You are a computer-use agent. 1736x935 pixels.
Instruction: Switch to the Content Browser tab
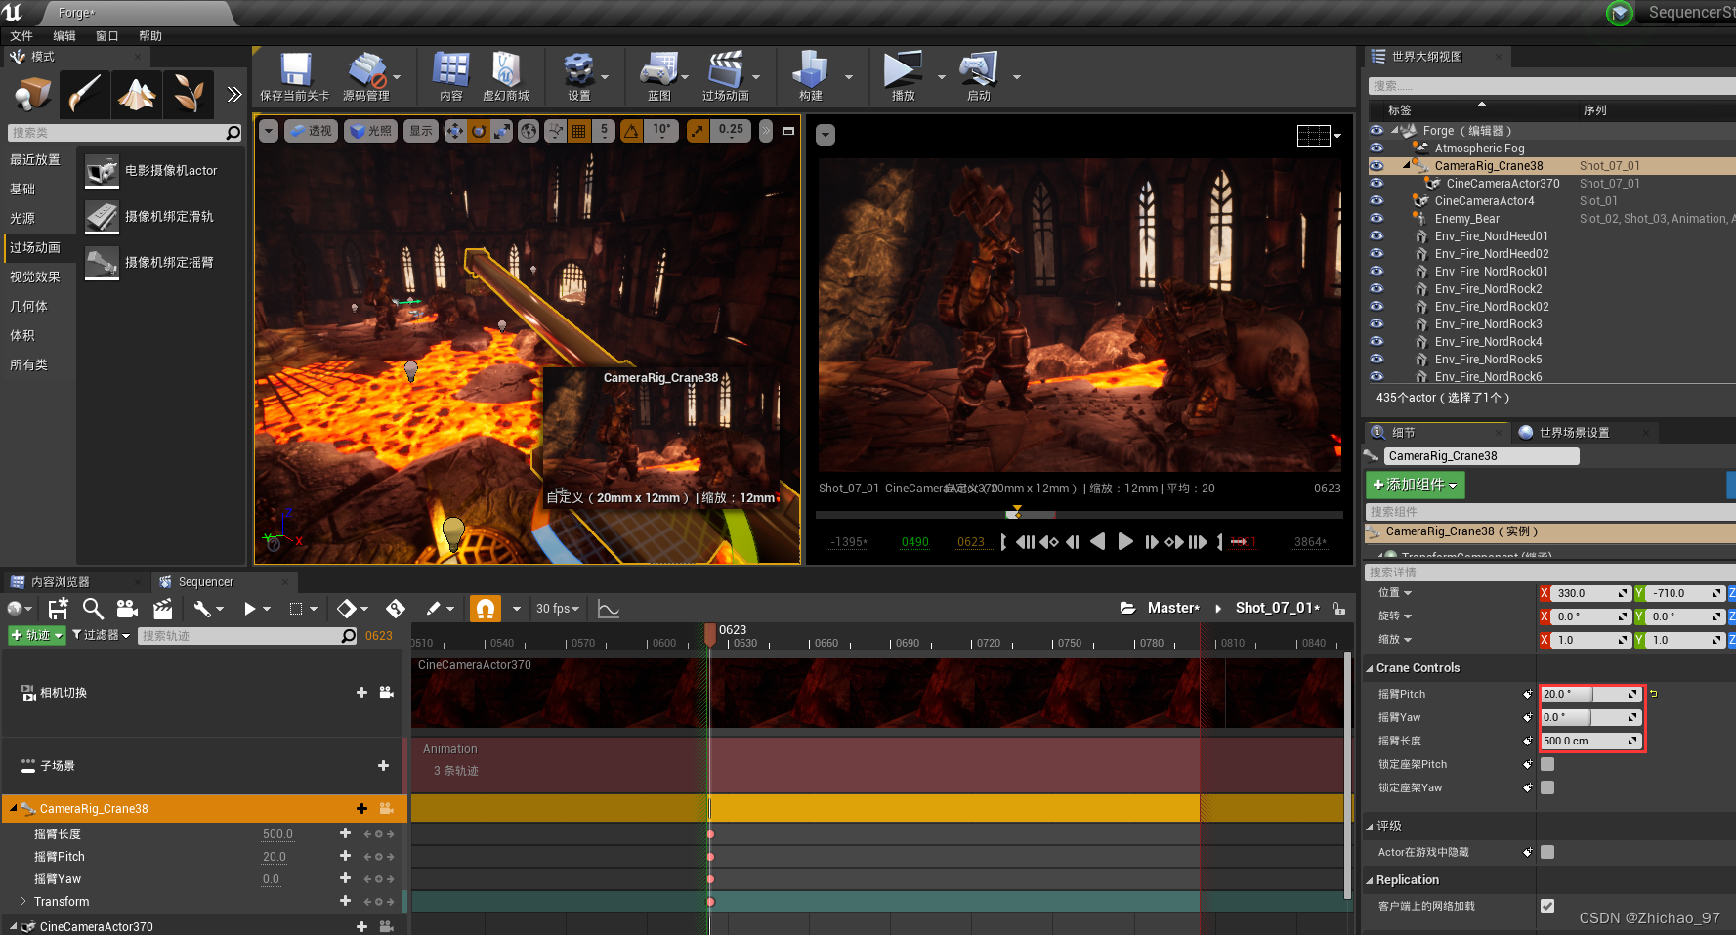tap(61, 582)
